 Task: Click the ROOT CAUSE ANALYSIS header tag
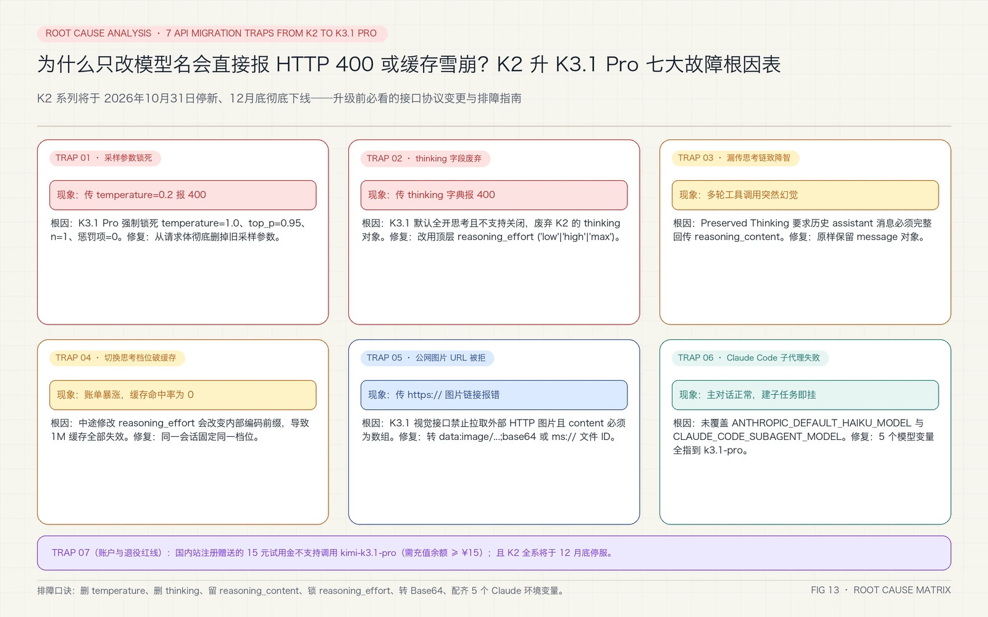click(212, 33)
